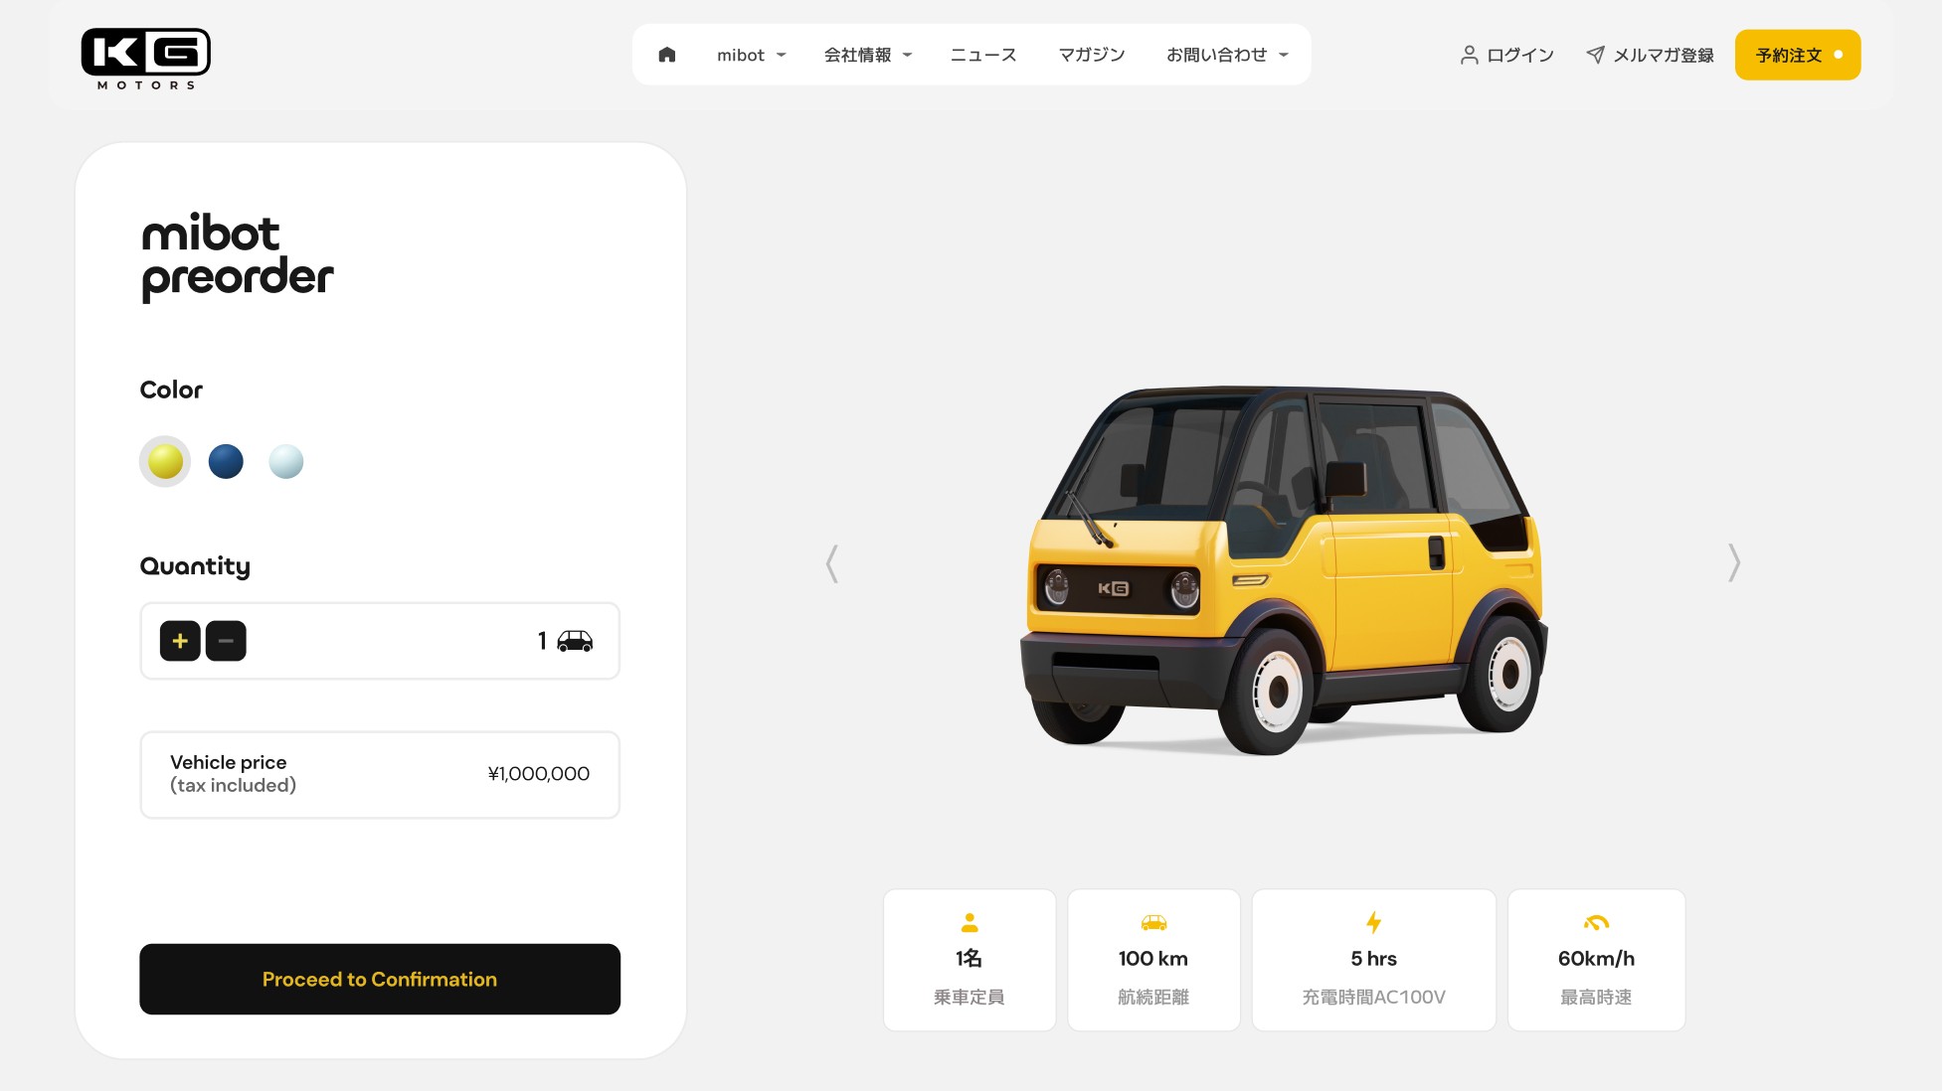Decrease quantity with the minus button
Screen dimensions: 1943x1091
tap(226, 641)
